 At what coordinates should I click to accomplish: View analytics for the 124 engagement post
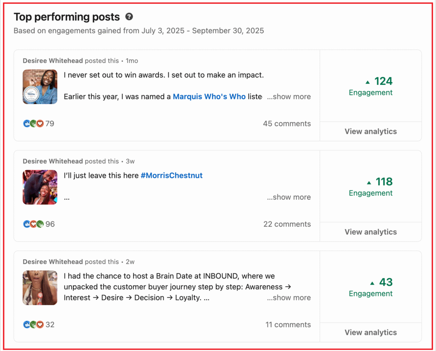(370, 131)
